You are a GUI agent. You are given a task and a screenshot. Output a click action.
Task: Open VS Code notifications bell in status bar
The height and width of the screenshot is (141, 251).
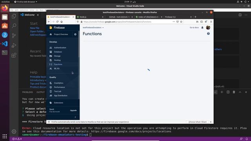(x=247, y=139)
